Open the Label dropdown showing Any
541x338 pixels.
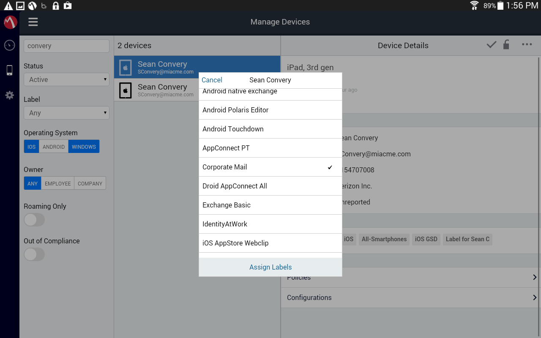[x=66, y=113]
